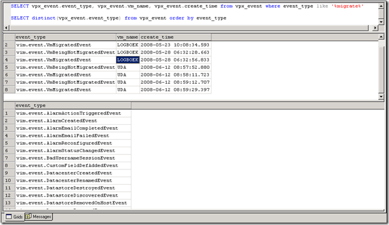389x225 pixels.
Task: Switch to the Grids tab
Action: coord(14,217)
